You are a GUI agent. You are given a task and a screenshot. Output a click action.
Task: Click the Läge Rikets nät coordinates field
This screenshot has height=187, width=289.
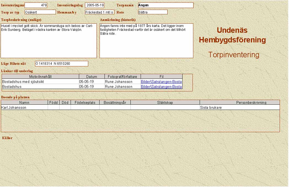tap(61, 64)
